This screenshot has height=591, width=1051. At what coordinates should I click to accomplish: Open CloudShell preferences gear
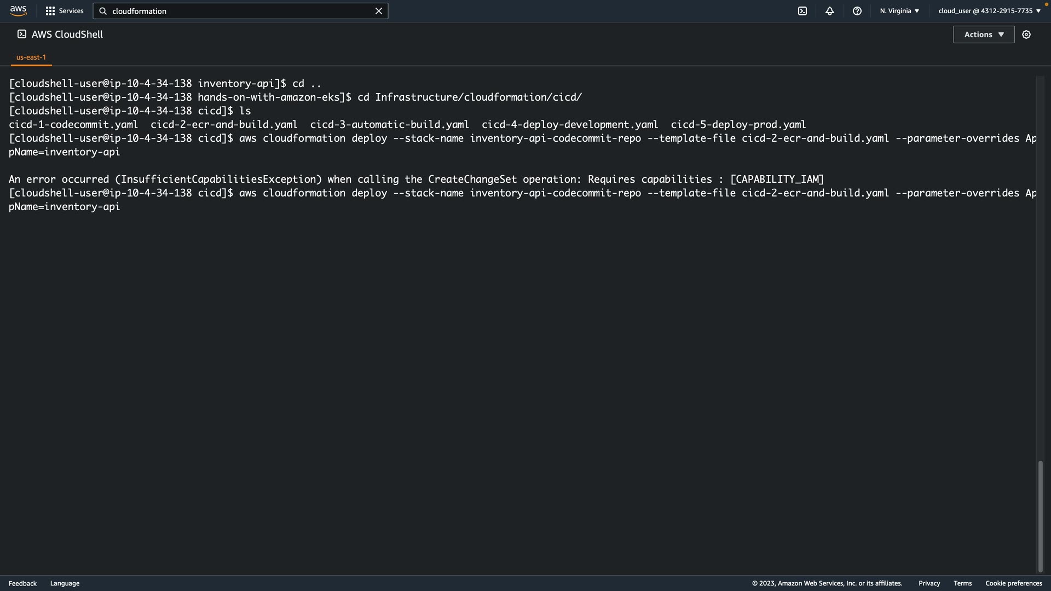[x=1026, y=34]
